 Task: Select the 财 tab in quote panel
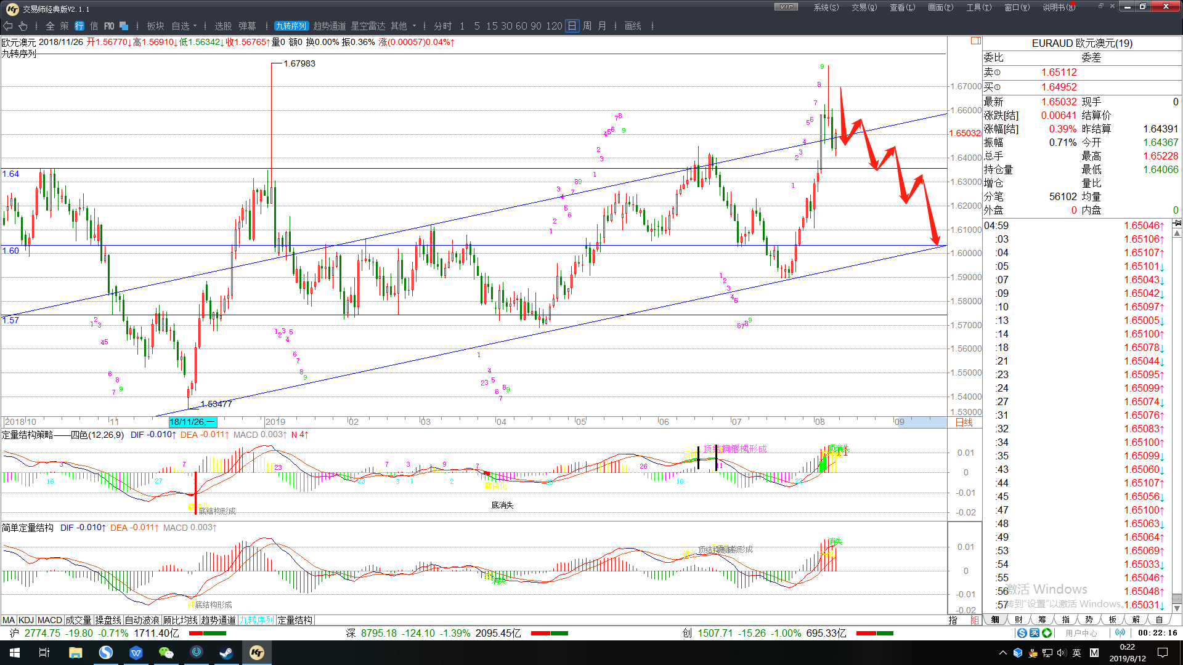1018,619
